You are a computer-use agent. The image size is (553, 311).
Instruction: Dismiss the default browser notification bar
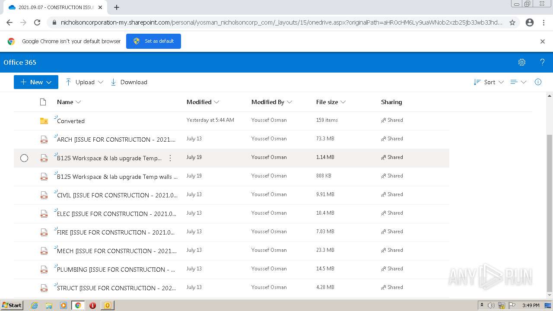coord(543,41)
